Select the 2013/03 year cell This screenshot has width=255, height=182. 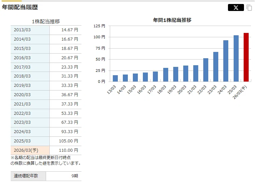pyautogui.click(x=30, y=30)
